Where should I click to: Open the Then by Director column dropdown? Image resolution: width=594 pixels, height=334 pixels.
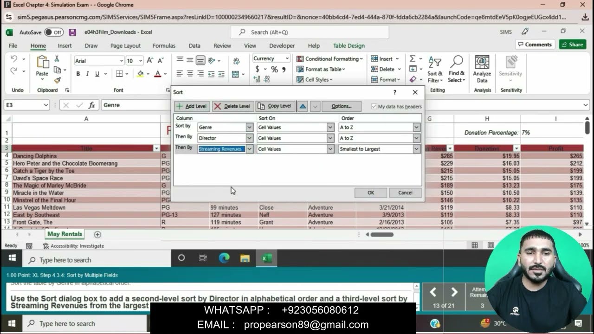pos(249,138)
